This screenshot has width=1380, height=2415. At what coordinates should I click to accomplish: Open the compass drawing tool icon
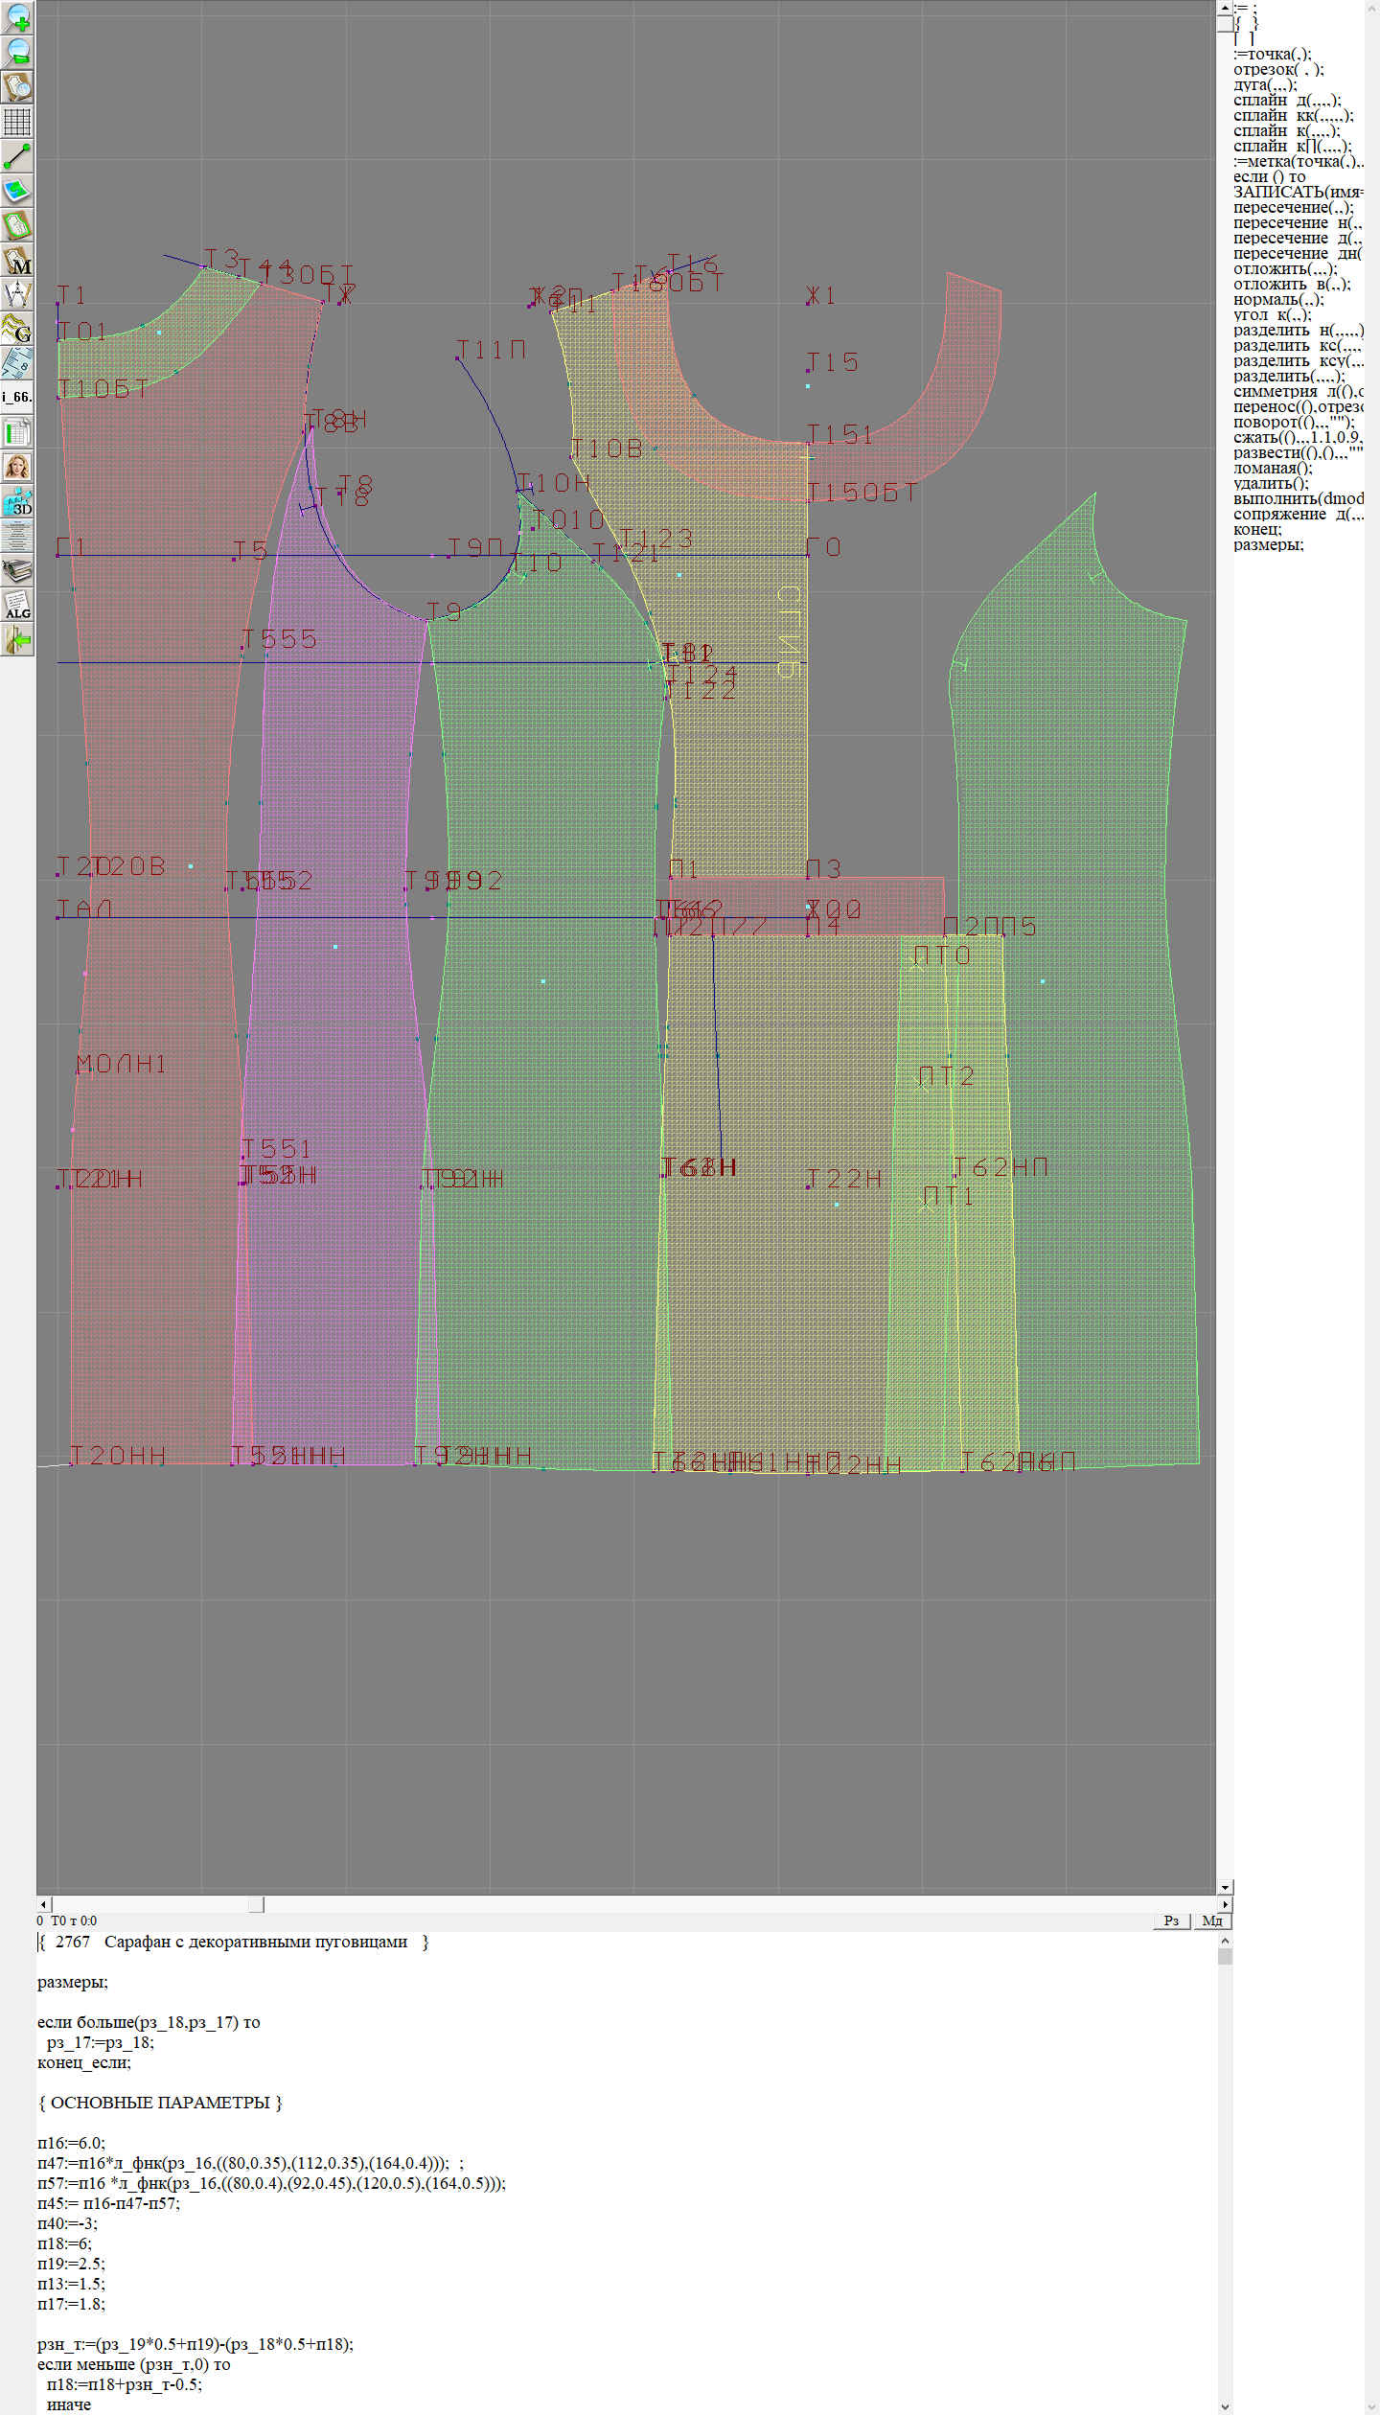point(17,294)
